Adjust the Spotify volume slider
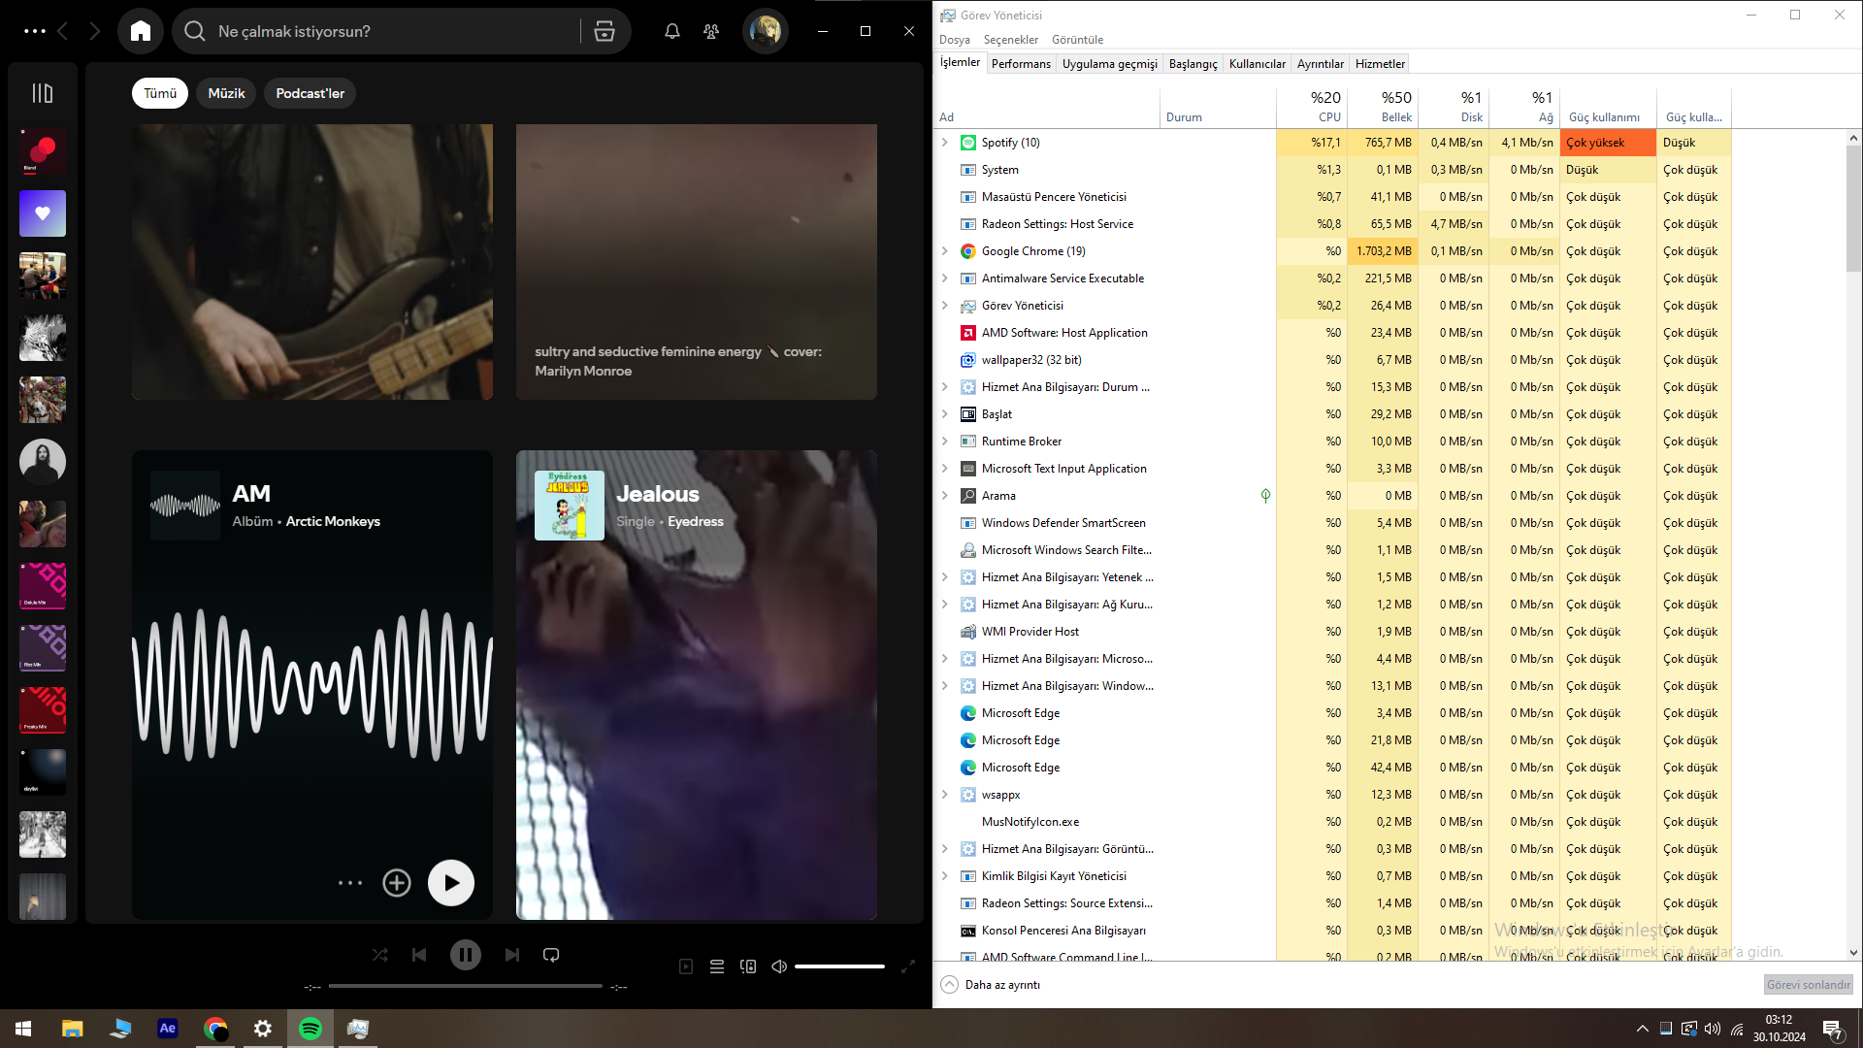Viewport: 1863px width, 1048px height. click(839, 966)
